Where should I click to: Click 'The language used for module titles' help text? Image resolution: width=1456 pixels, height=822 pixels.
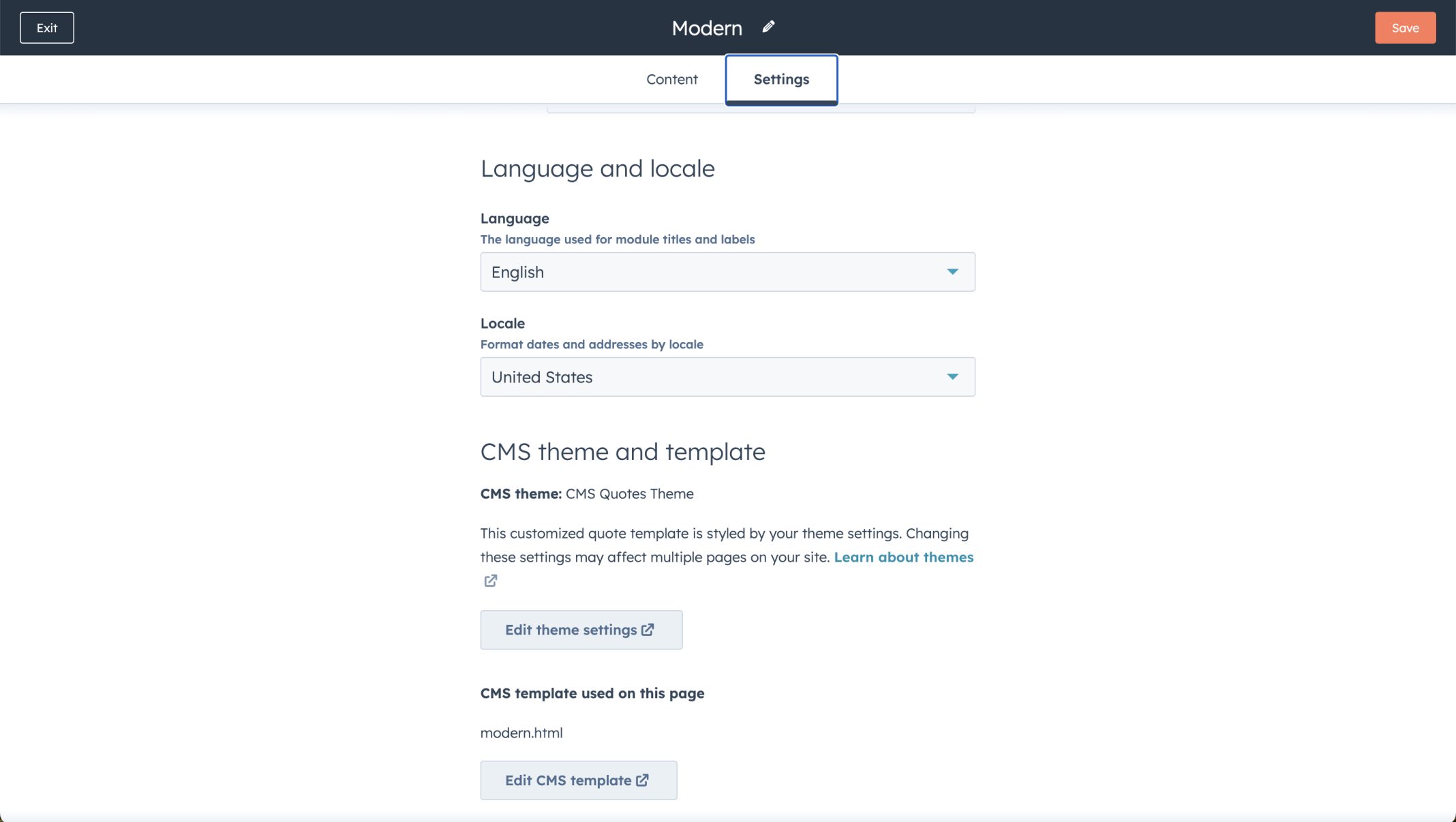coord(618,239)
